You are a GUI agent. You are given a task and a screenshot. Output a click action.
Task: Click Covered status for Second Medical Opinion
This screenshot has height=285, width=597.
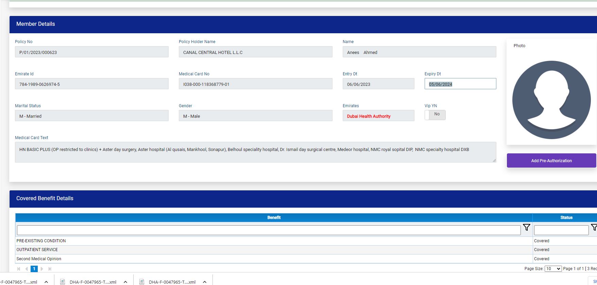coord(542,259)
